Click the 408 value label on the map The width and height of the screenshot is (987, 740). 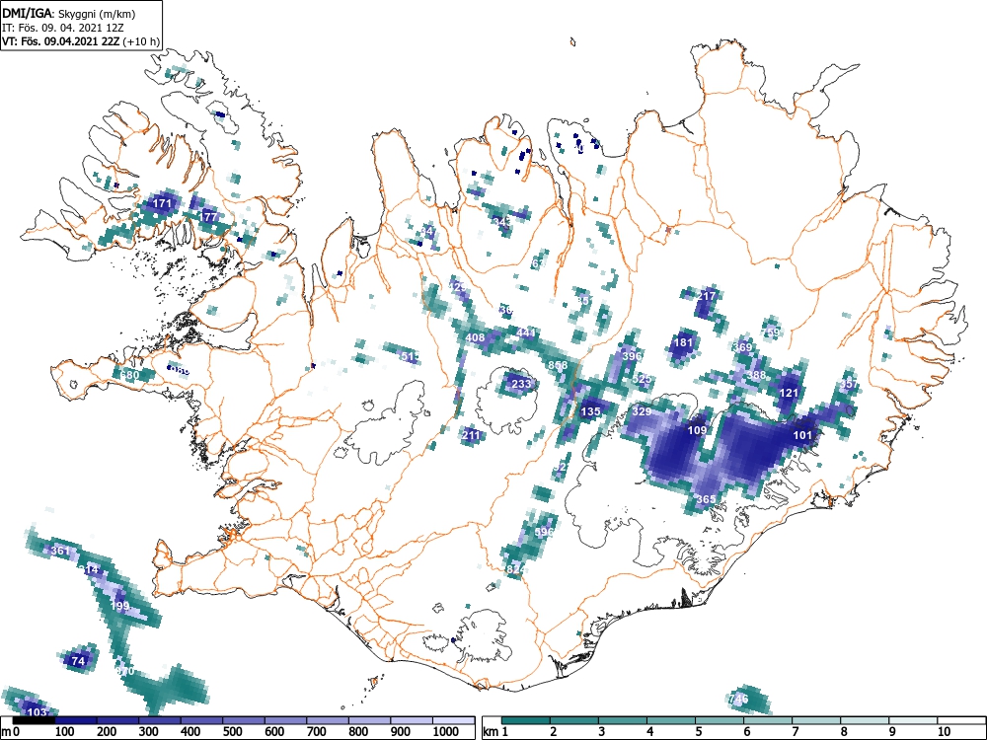476,337
